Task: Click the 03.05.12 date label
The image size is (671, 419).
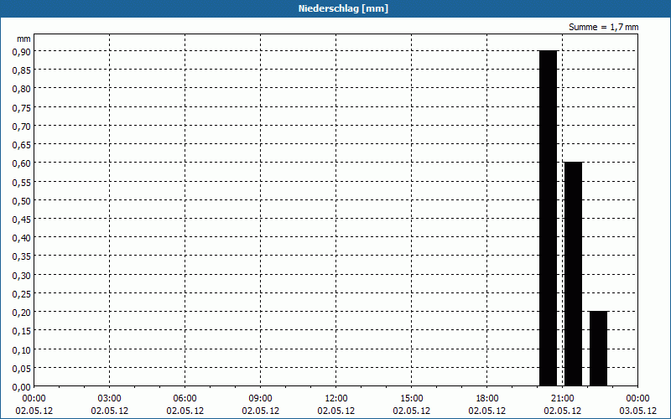Action: click(x=637, y=411)
